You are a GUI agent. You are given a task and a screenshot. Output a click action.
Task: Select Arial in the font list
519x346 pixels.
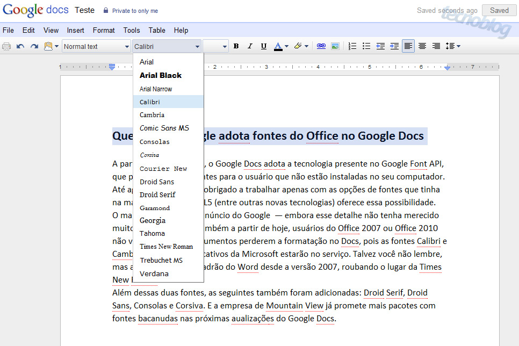point(168,62)
